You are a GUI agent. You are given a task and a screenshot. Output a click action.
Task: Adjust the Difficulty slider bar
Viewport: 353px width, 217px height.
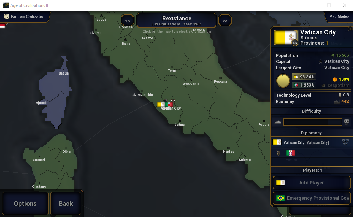312,122
